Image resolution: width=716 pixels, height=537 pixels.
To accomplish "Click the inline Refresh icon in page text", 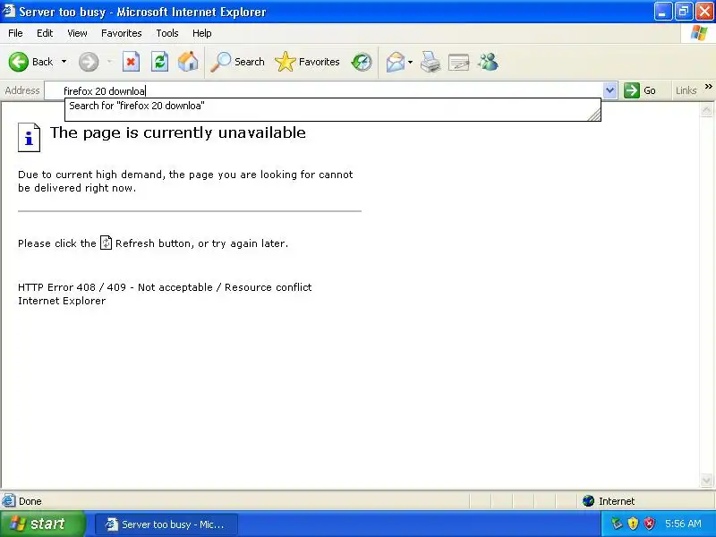I will pyautogui.click(x=106, y=243).
